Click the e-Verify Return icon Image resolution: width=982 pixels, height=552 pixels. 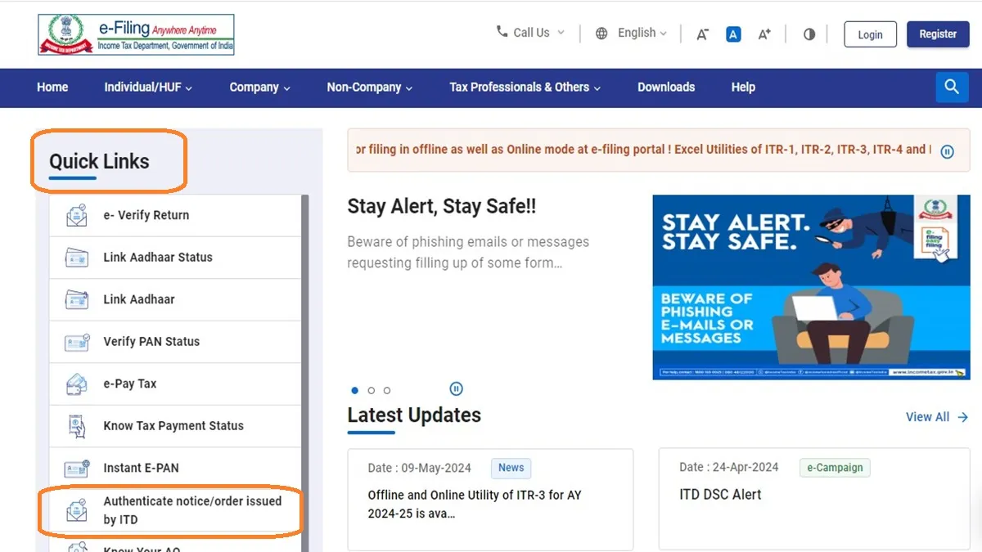pyautogui.click(x=76, y=216)
